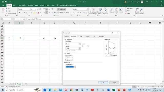Image resolution: width=164 pixels, height=92 pixels.
Task: Expand the Name Box dropdown arrow
Action: pyautogui.click(x=10, y=19)
